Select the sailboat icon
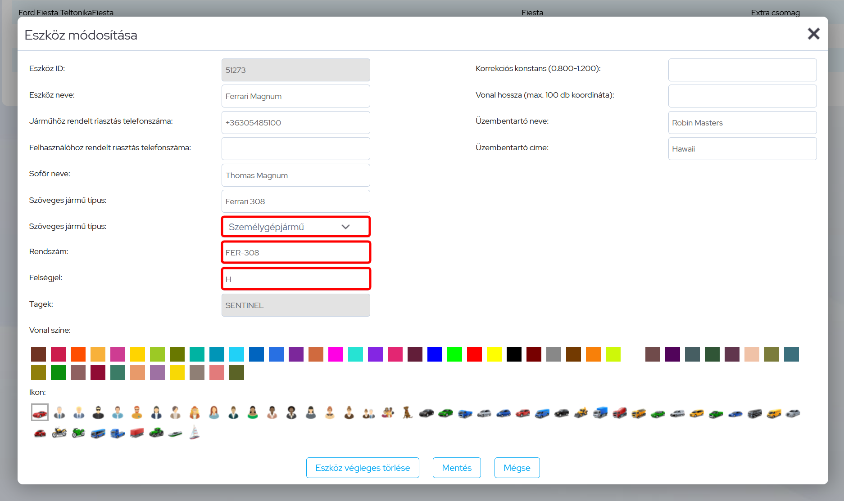This screenshot has width=844, height=501. click(195, 433)
